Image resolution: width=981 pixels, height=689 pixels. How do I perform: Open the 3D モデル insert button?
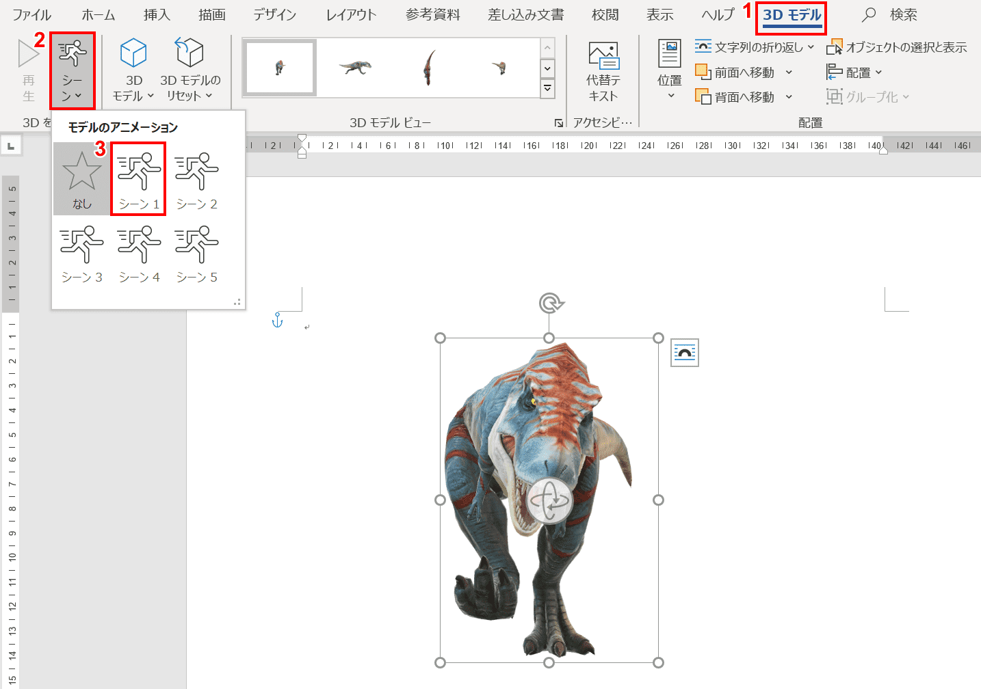133,71
